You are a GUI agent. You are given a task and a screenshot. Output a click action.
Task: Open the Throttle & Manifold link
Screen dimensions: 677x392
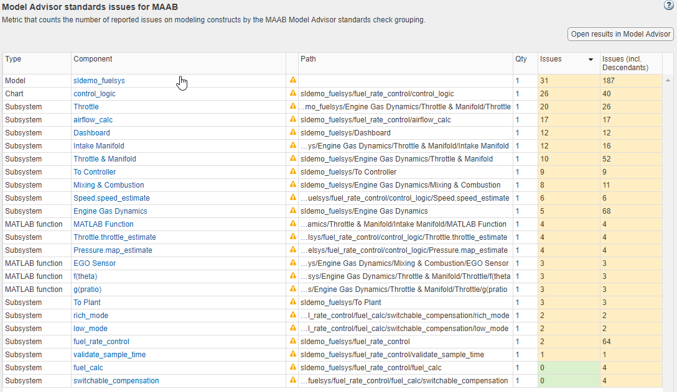pos(105,158)
